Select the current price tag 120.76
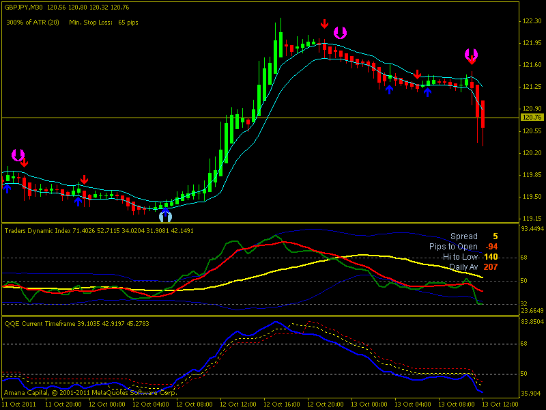Viewport: 546px width, 410px height. click(x=531, y=118)
